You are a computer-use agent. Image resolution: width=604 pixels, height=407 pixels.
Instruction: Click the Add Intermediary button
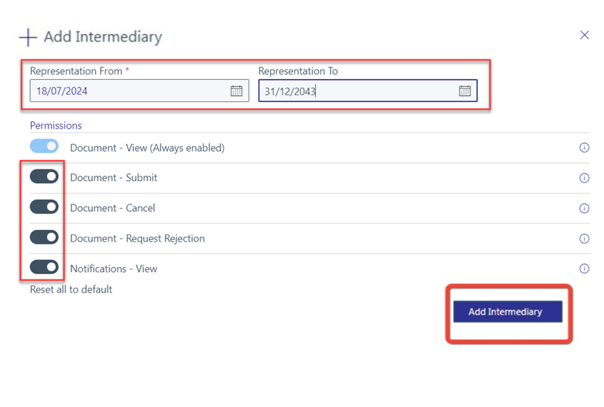pyautogui.click(x=507, y=312)
